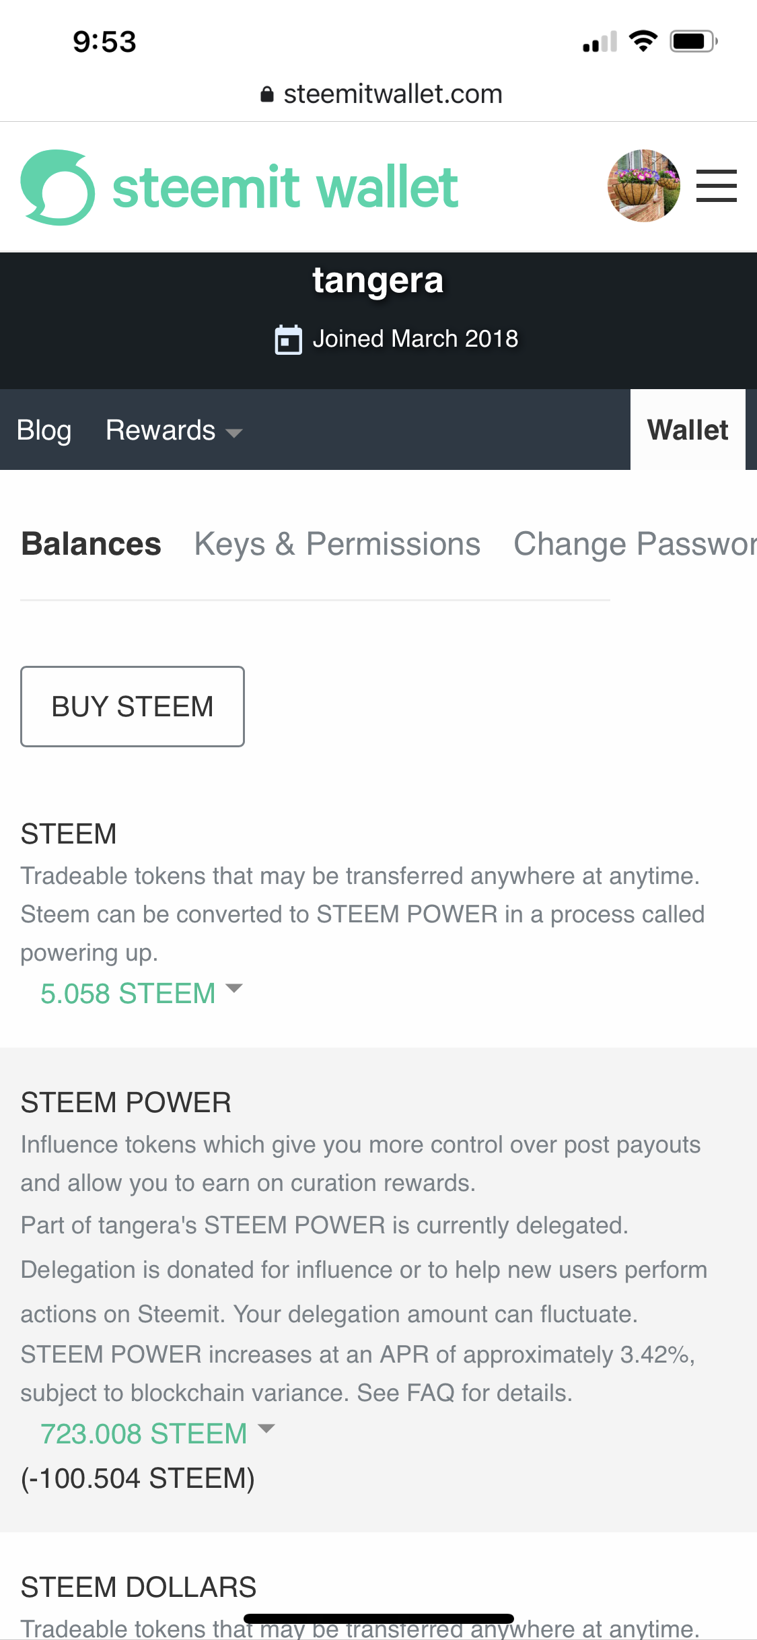Tap the tangera username heading
The width and height of the screenshot is (757, 1640).
(x=378, y=280)
